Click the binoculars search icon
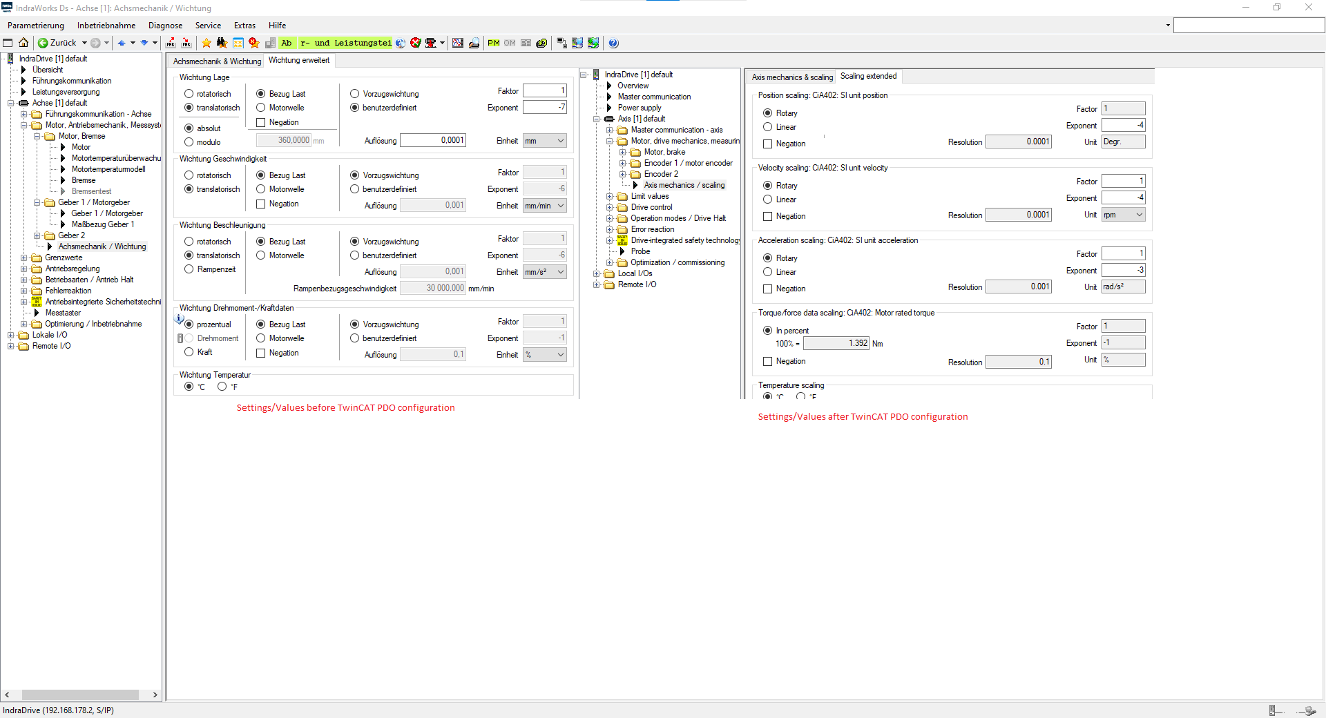The width and height of the screenshot is (1326, 718). coord(222,43)
